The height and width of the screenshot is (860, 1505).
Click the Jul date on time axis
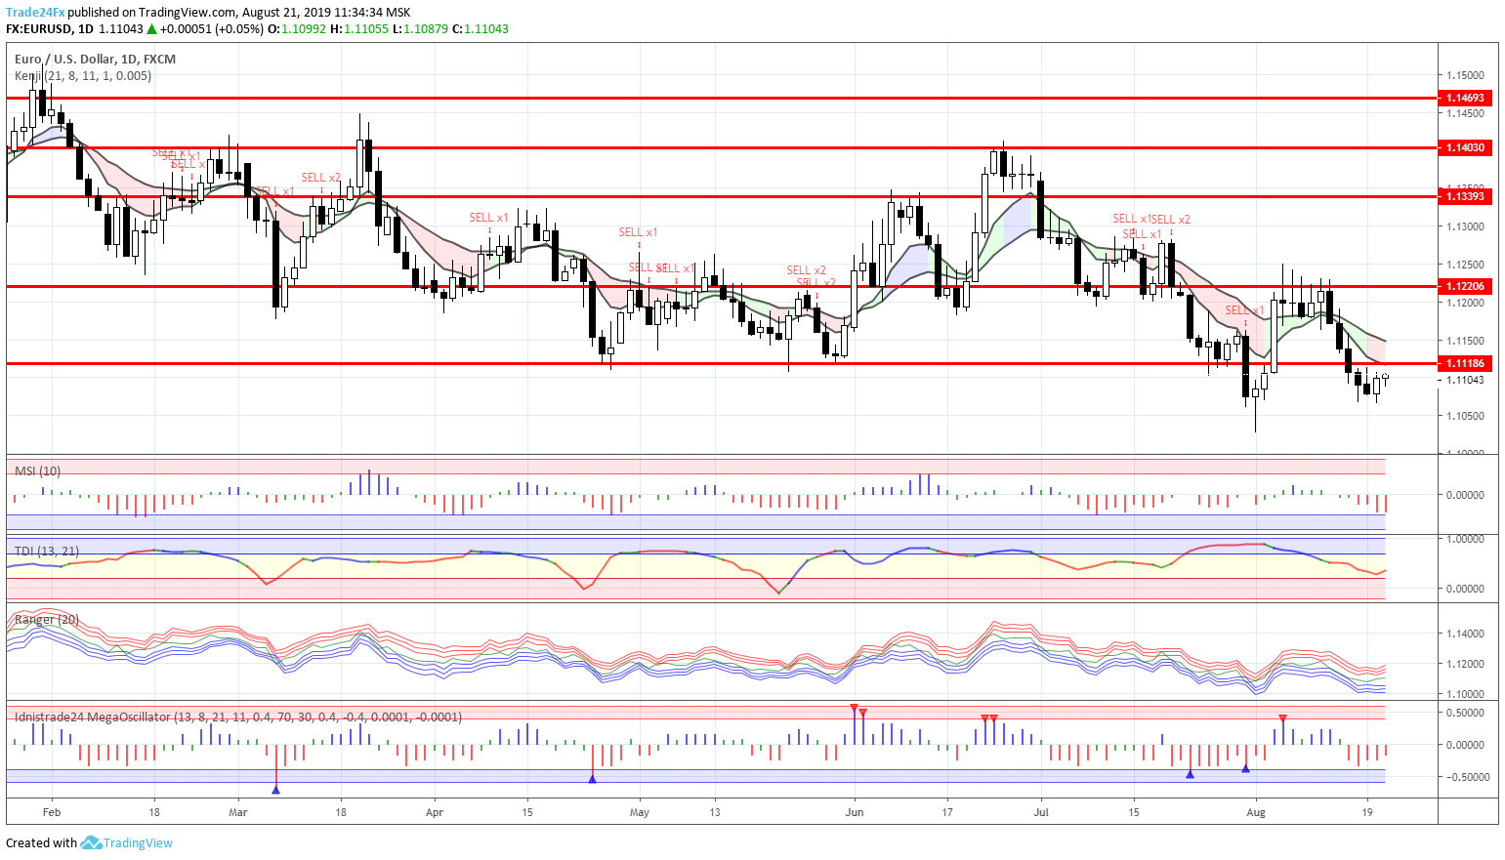1041,811
